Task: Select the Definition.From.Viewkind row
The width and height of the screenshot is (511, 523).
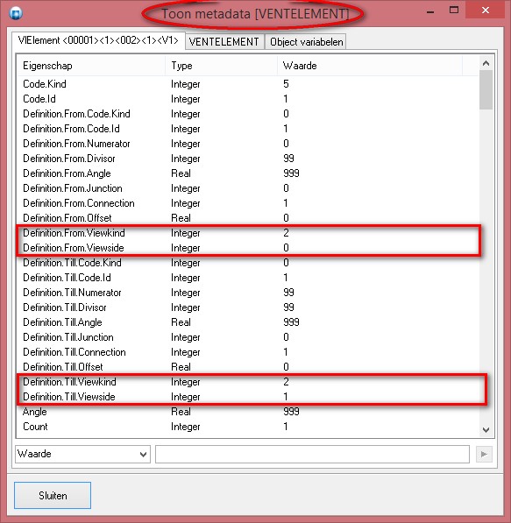Action: (x=248, y=233)
